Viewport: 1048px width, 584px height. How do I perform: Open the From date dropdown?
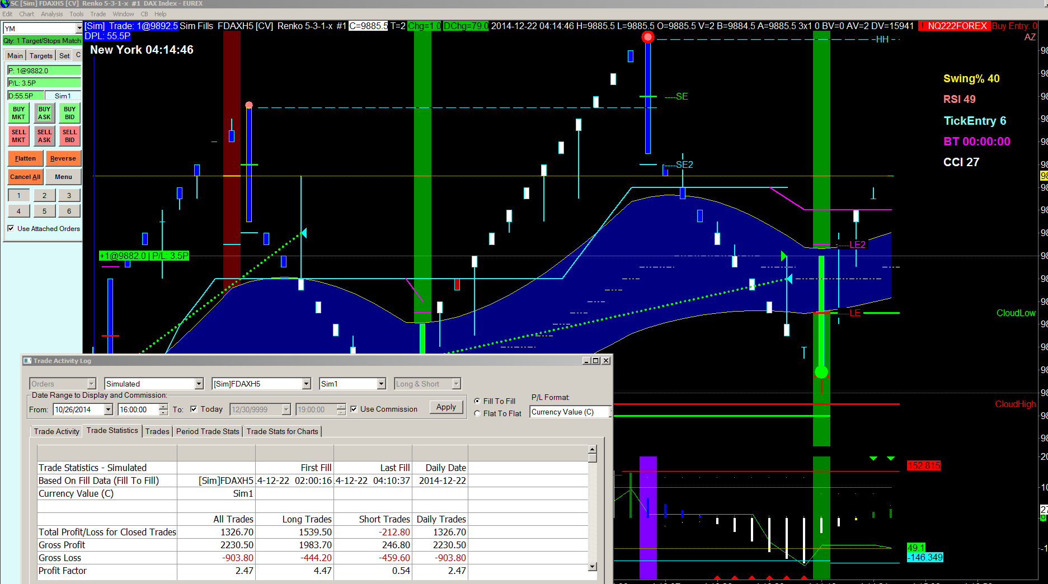tap(108, 409)
